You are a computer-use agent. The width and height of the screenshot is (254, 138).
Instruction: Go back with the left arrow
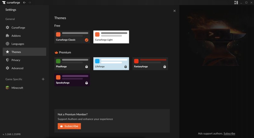(x=24, y=3)
